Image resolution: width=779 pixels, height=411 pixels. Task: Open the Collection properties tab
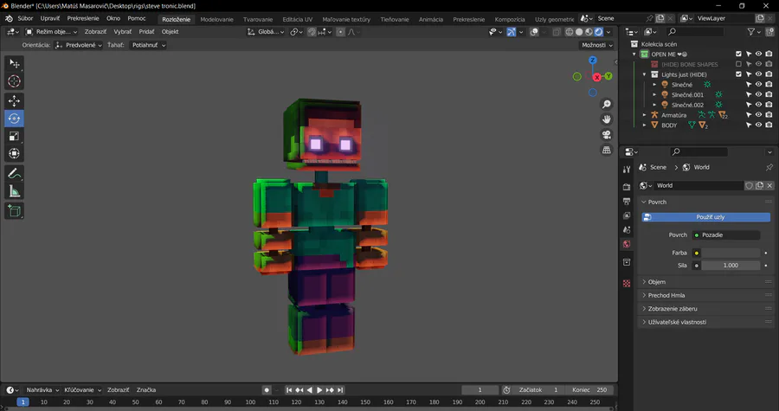pyautogui.click(x=627, y=261)
